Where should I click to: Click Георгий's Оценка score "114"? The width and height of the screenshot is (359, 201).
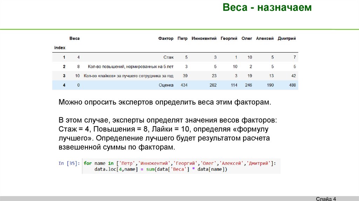[x=234, y=85]
